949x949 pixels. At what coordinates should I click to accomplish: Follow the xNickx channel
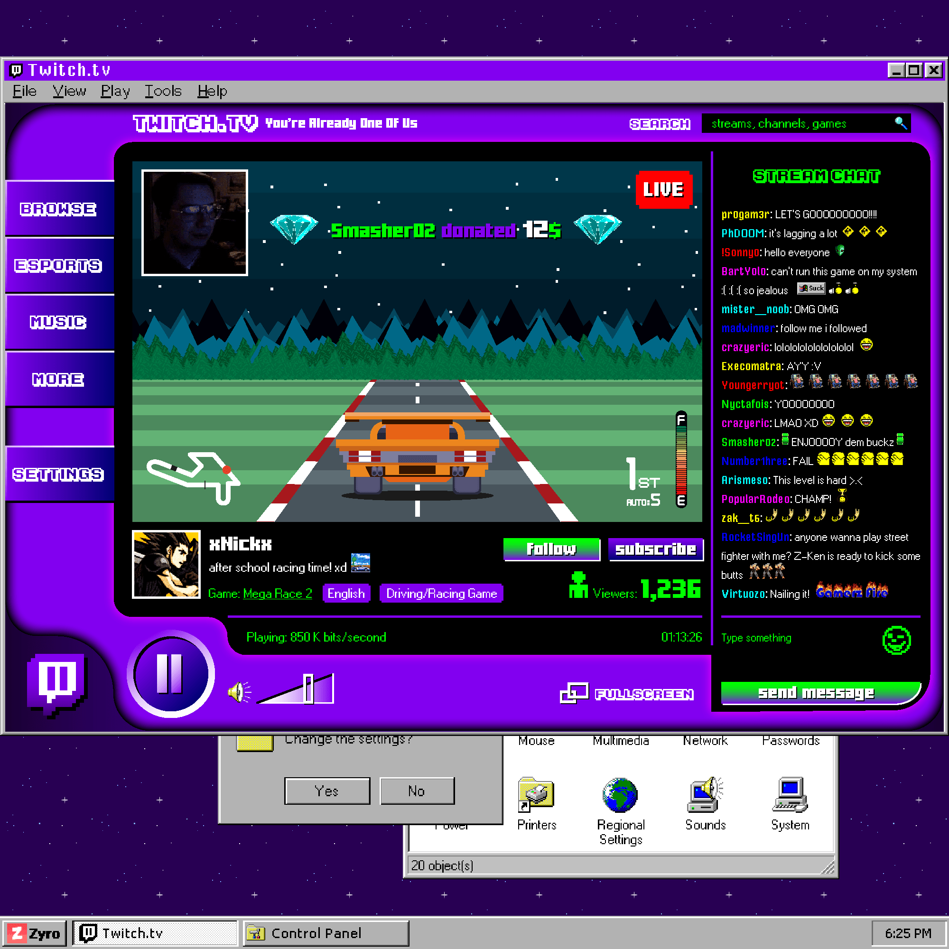point(551,549)
